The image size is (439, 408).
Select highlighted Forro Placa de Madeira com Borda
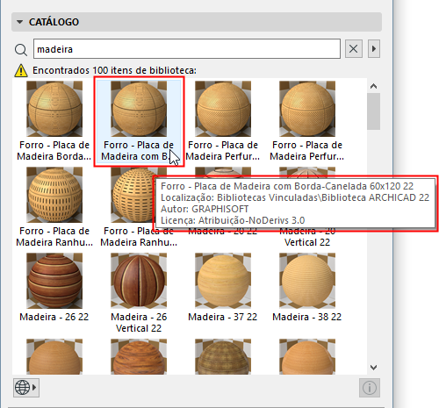[x=139, y=121]
